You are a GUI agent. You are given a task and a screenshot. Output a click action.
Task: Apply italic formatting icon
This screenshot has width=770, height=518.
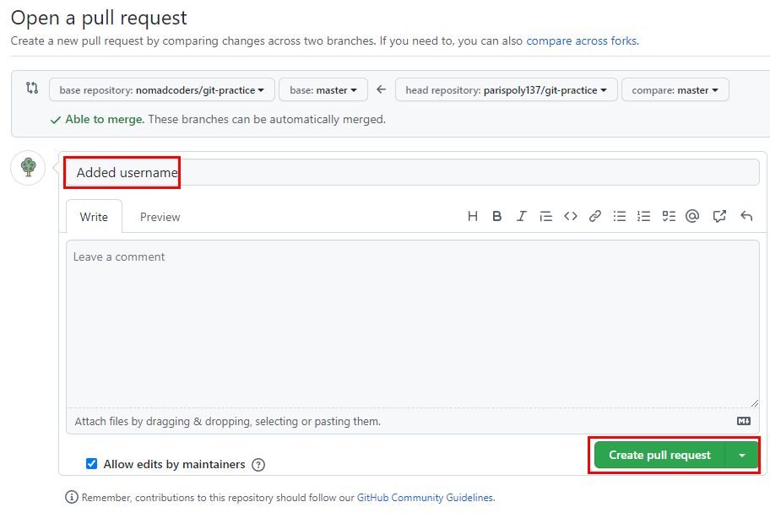coord(521,216)
